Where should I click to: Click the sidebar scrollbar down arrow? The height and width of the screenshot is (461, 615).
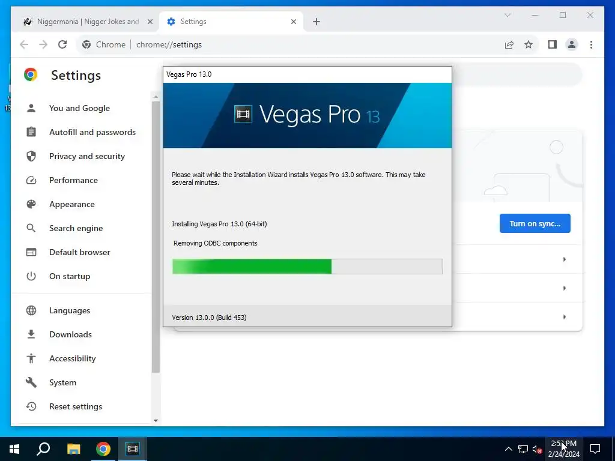tap(156, 421)
